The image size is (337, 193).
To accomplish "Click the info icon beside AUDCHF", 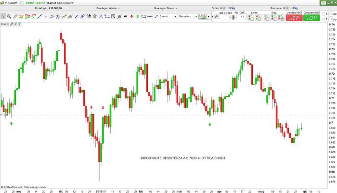I will click(x=22, y=3).
